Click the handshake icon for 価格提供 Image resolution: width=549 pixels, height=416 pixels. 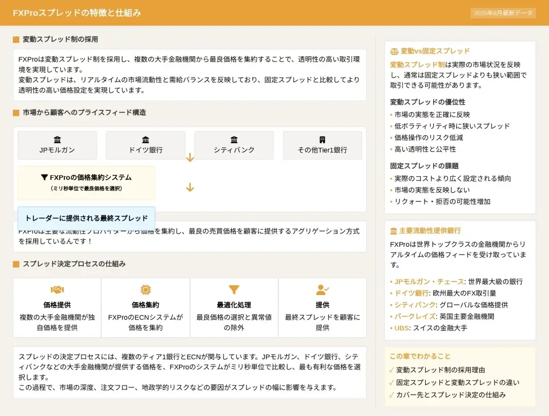[x=57, y=290]
